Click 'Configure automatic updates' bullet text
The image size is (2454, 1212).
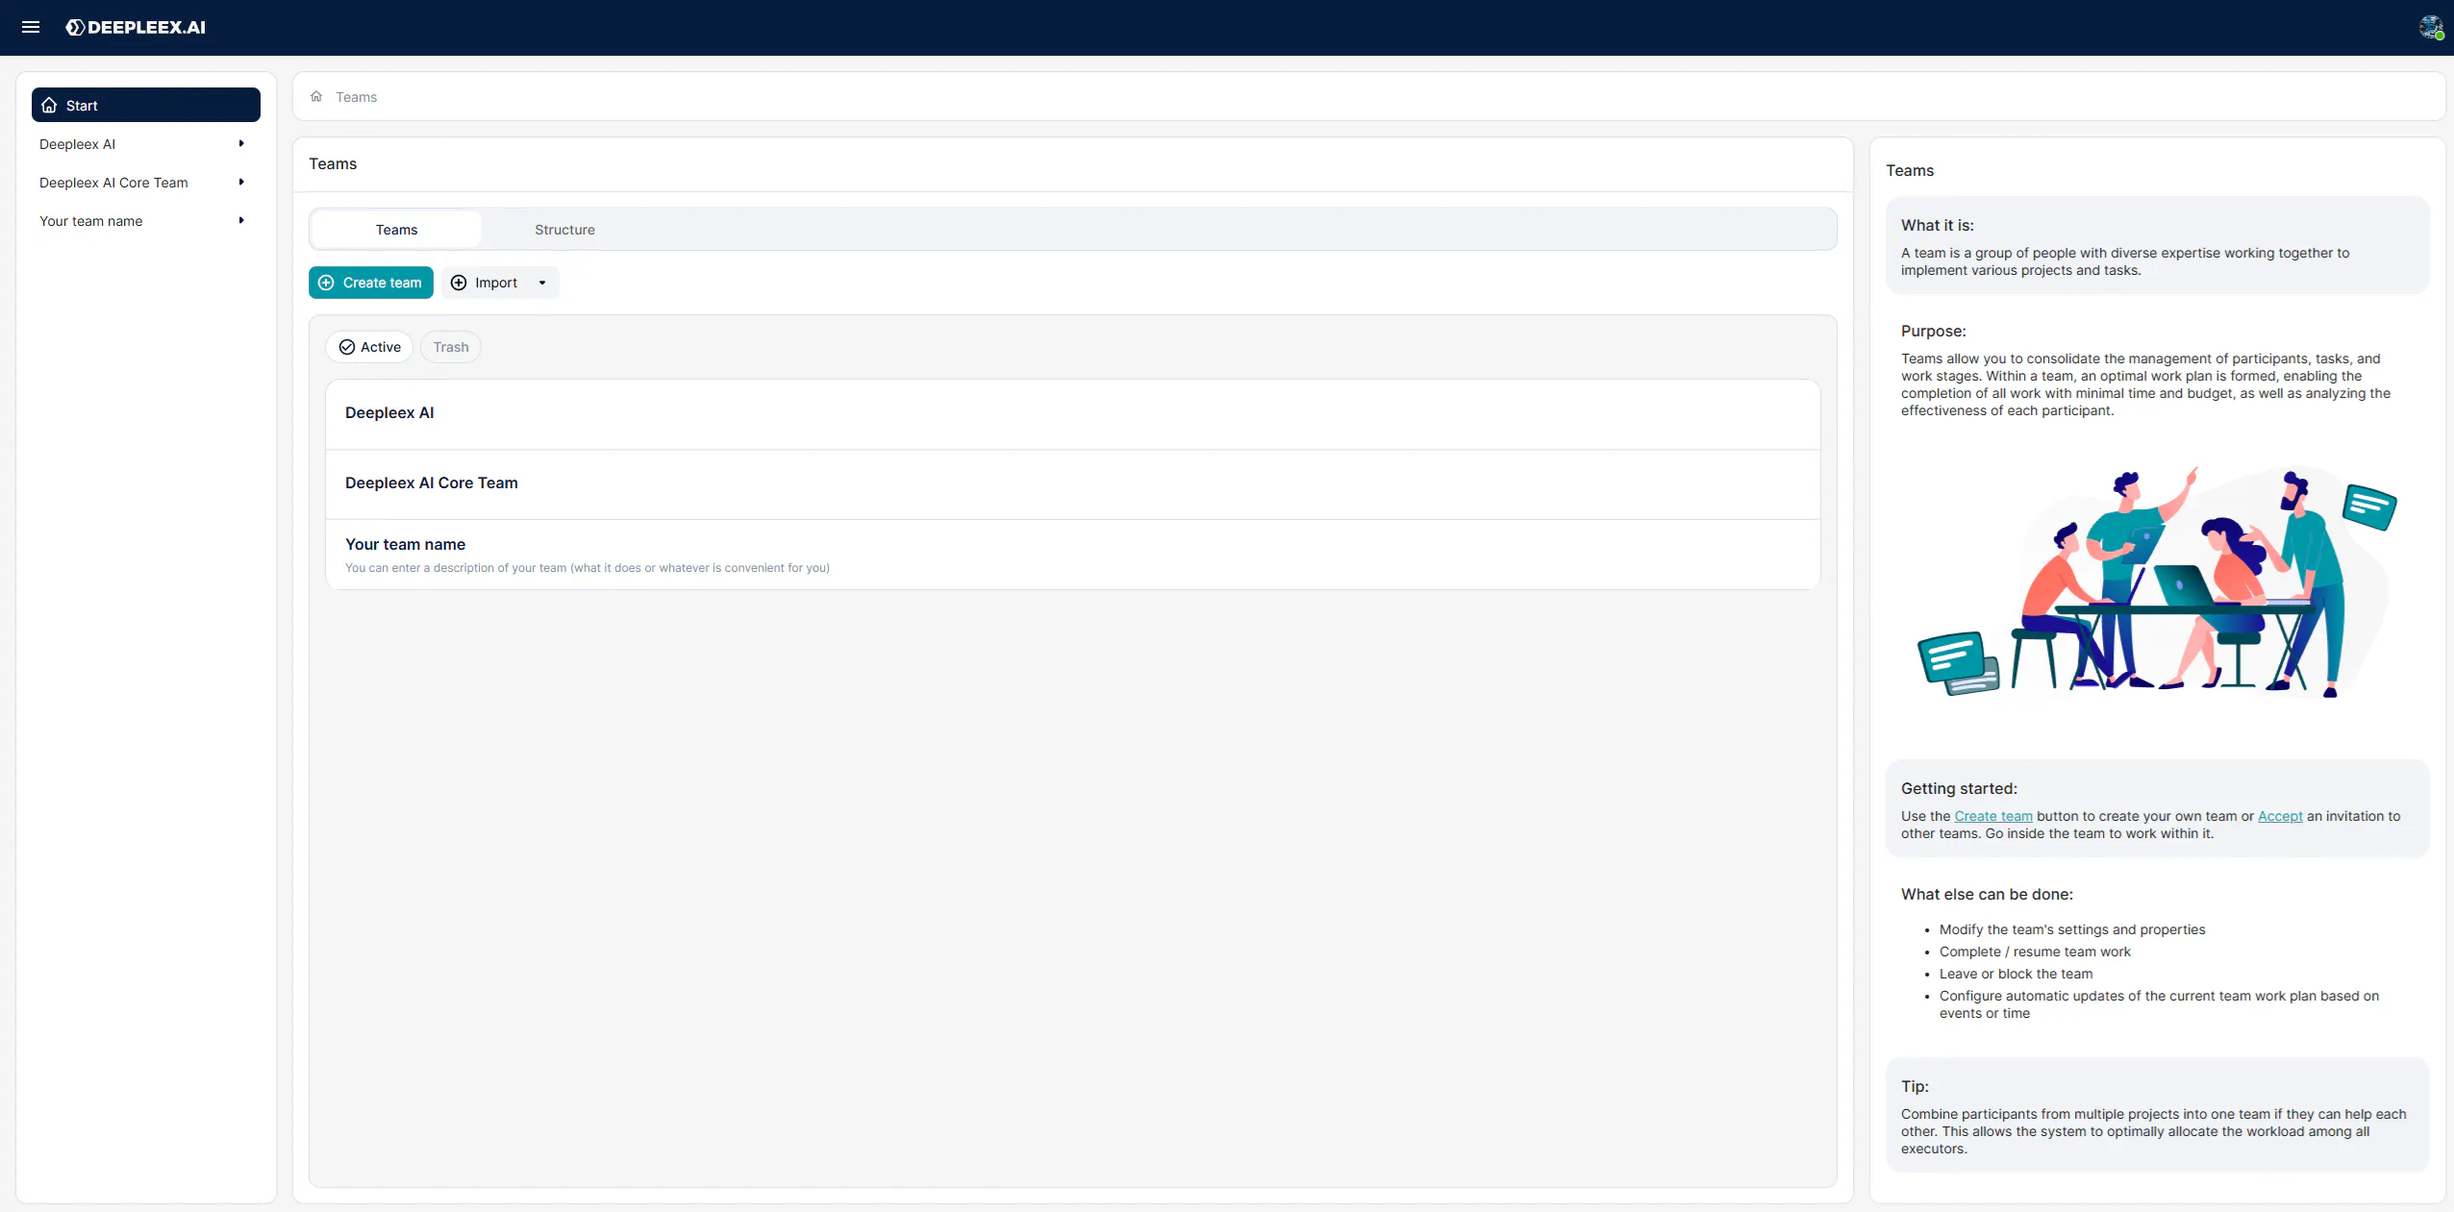2159,1004
